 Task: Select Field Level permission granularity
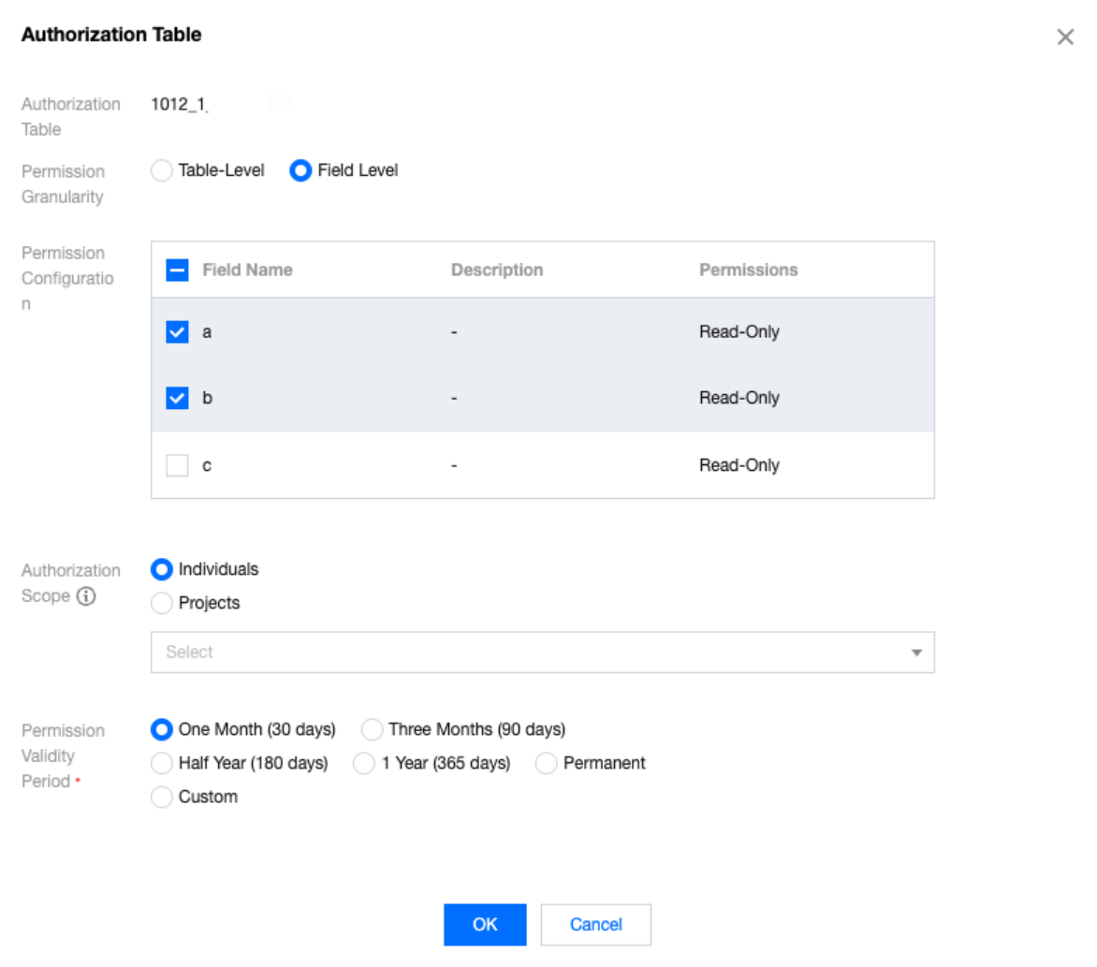[x=300, y=170]
